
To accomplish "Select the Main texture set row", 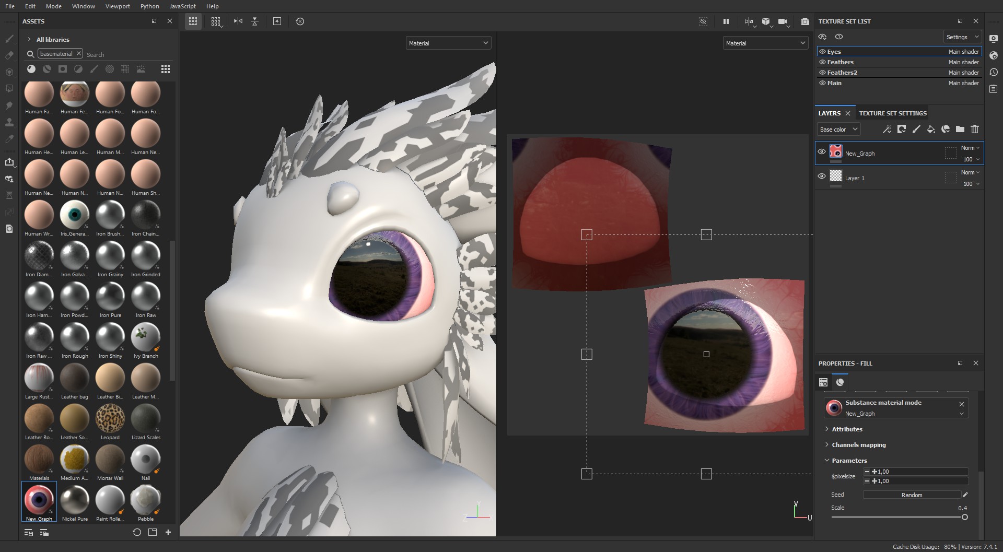I will click(899, 83).
